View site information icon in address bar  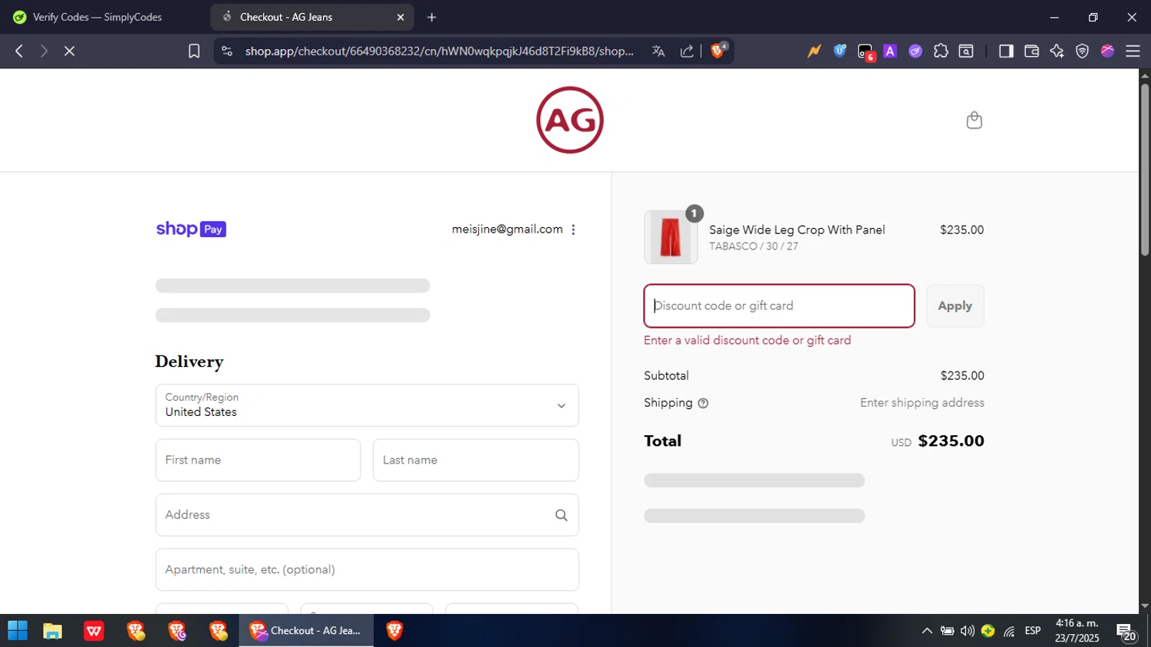[x=226, y=51]
